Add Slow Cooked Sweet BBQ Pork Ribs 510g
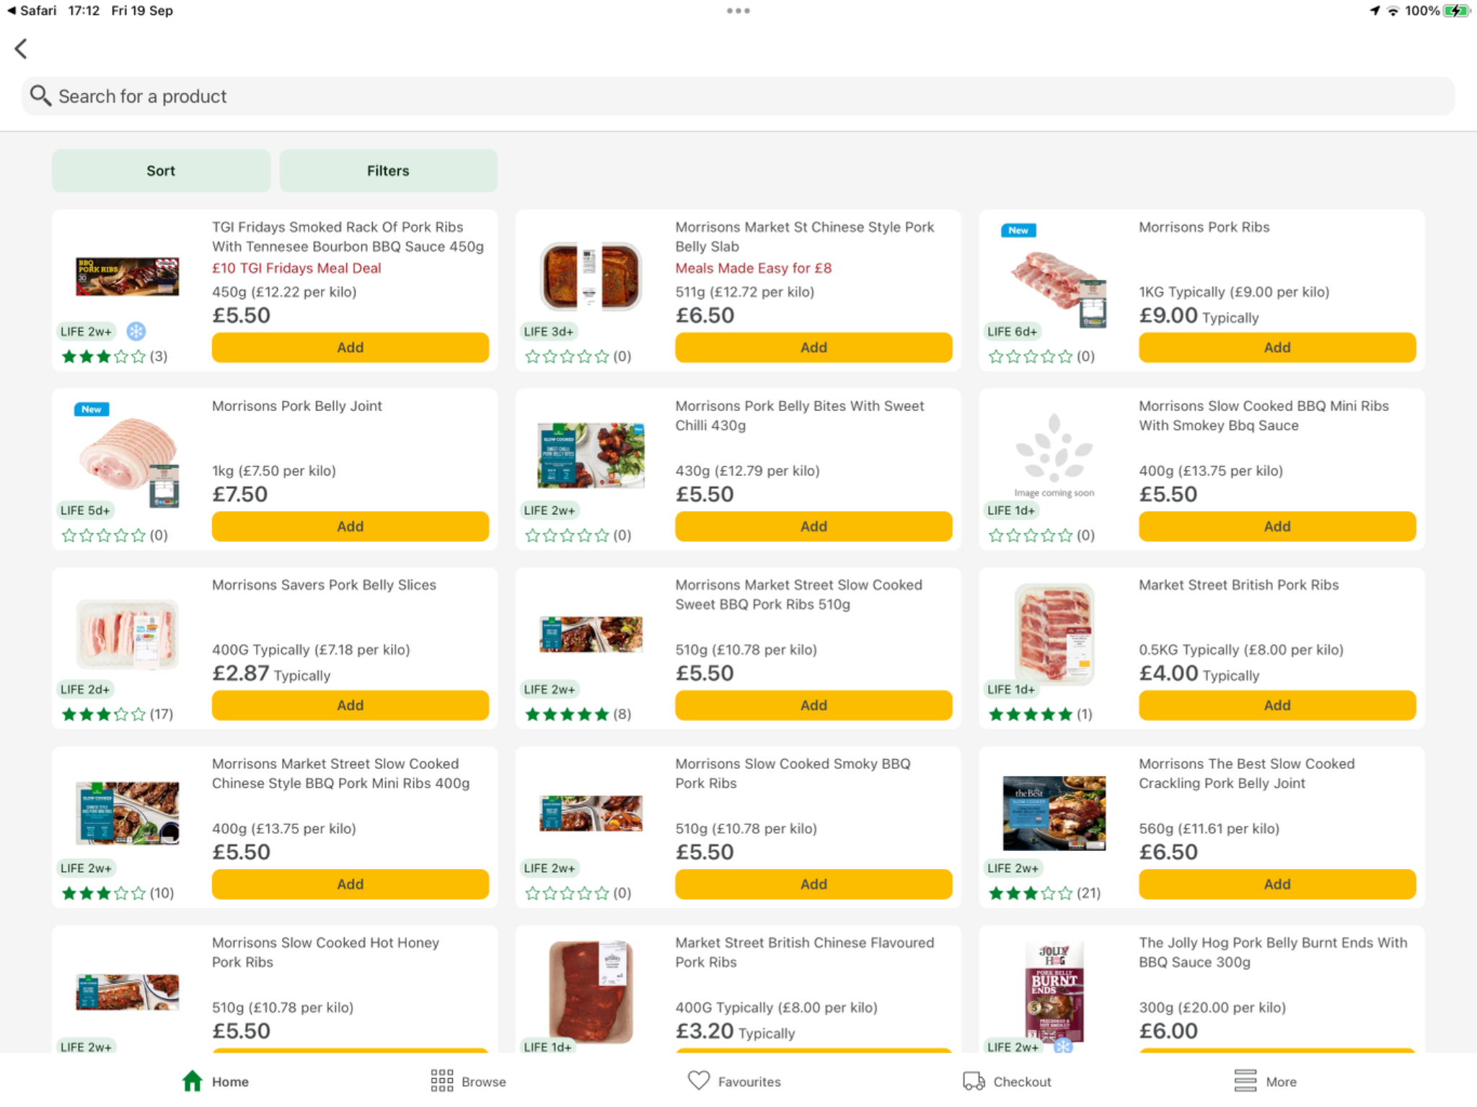Screen dimensions: 1477x1107 coord(814,705)
